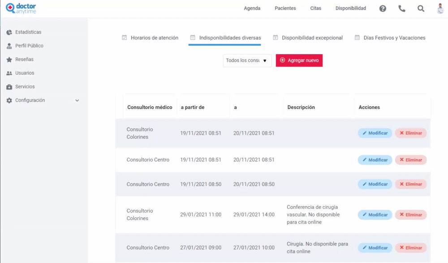
Task: Modify Consultorio Colorines 19/11/2021 08:51 entry
Action: point(375,133)
